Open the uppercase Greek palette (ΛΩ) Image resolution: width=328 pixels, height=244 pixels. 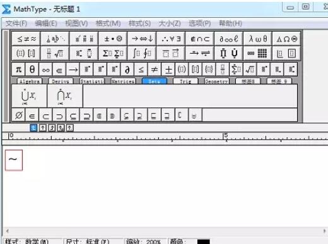pyautogui.click(x=286, y=39)
